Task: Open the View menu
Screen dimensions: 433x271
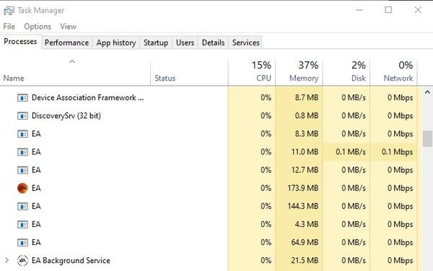Action: [69, 27]
